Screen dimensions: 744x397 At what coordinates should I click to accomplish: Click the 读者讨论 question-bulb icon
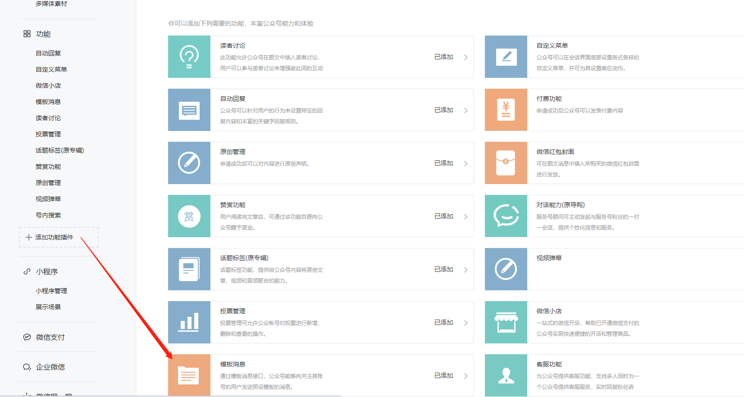click(189, 57)
